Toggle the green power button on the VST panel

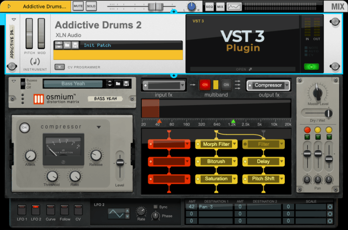point(311,67)
